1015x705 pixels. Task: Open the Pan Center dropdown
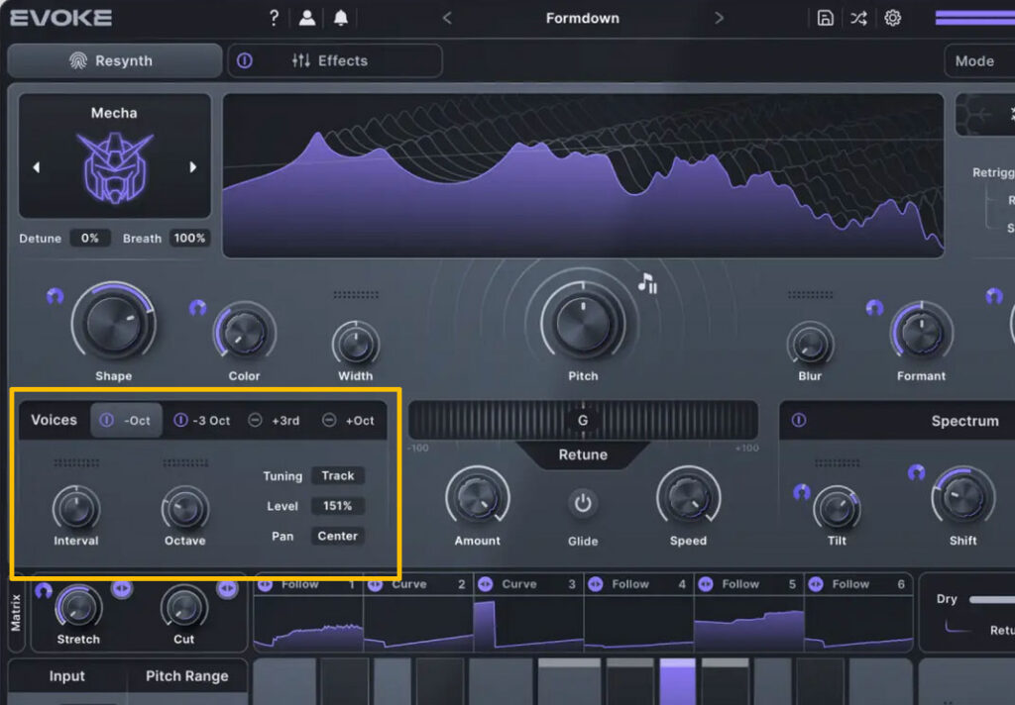tap(337, 536)
